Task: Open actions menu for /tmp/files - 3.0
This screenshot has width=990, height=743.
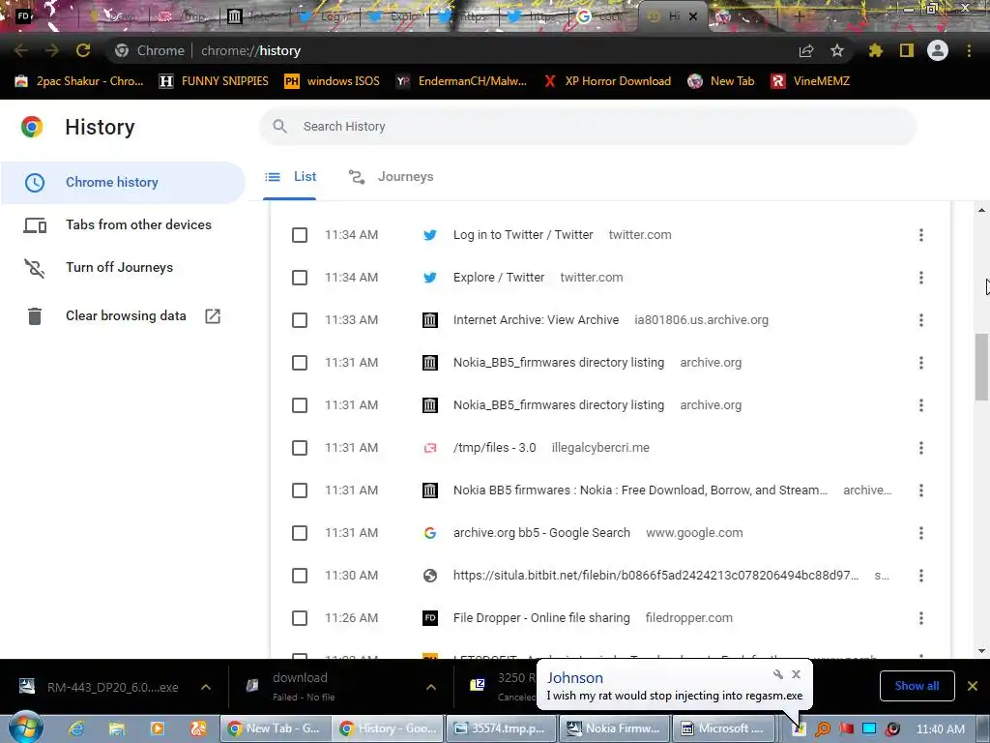Action: pos(921,448)
